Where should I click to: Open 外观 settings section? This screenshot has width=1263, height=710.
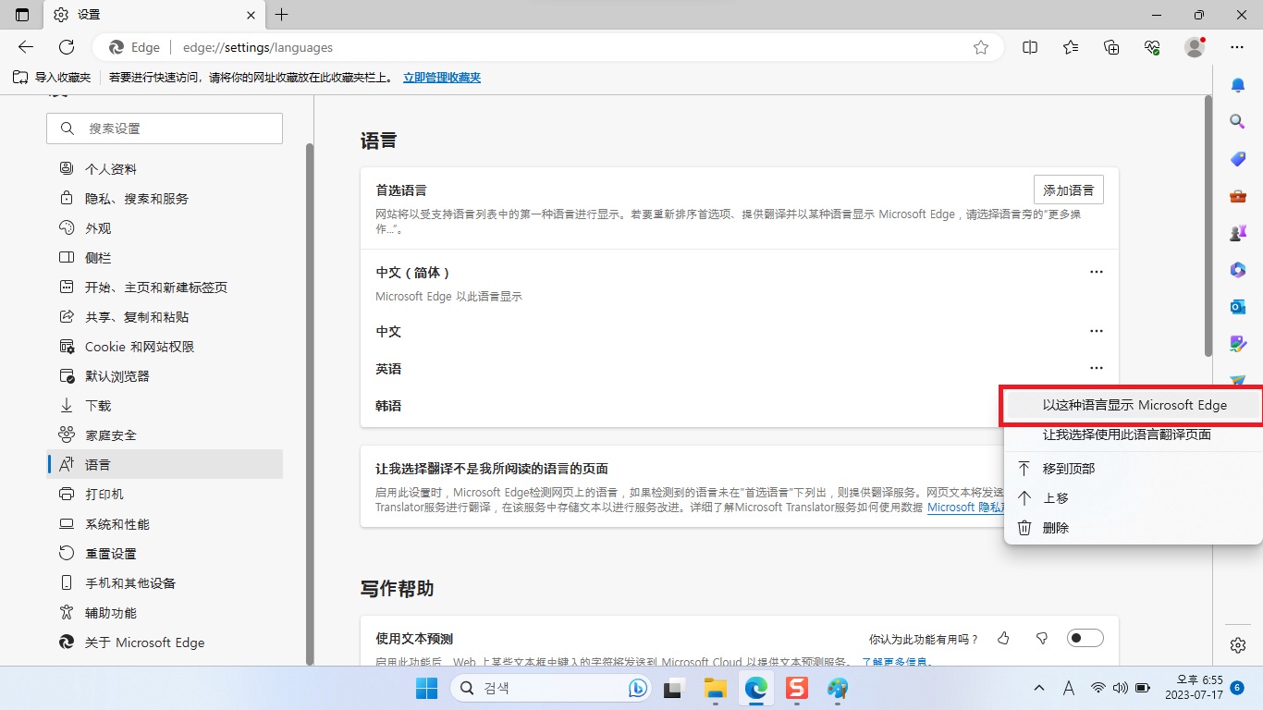[165, 228]
